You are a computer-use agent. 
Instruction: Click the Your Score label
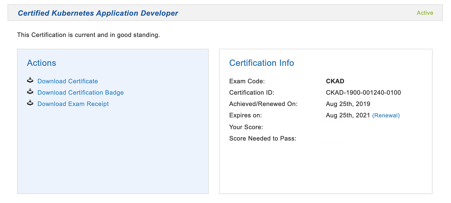pyautogui.click(x=246, y=127)
